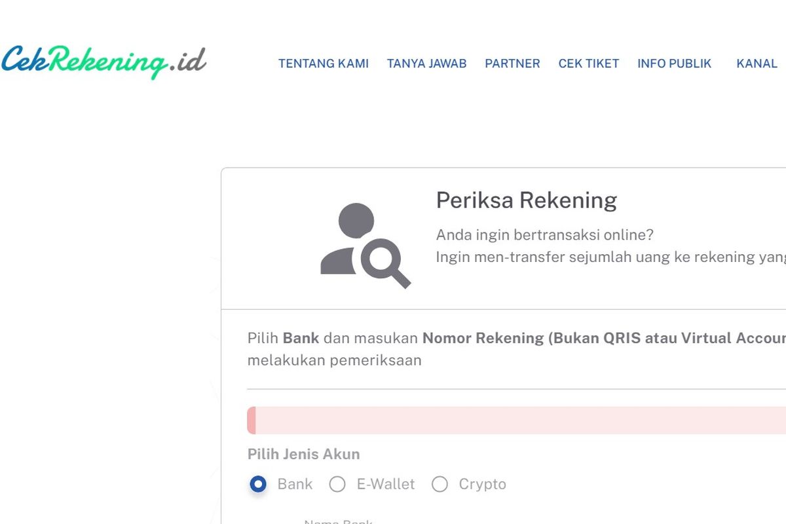The height and width of the screenshot is (524, 786).
Task: Open the TENTANG KAMI menu item
Action: [x=324, y=64]
